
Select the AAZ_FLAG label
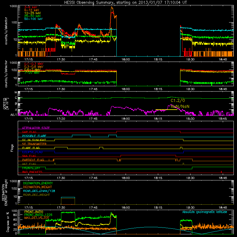pyautogui.click(x=29, y=164)
